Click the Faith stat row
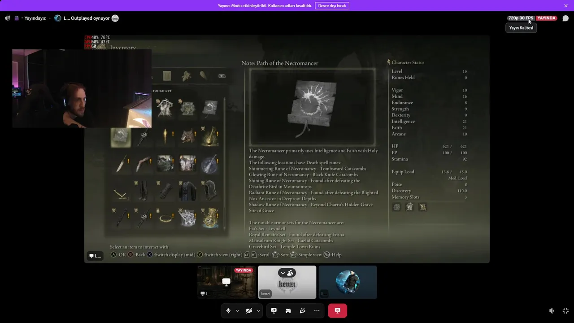 tap(429, 128)
